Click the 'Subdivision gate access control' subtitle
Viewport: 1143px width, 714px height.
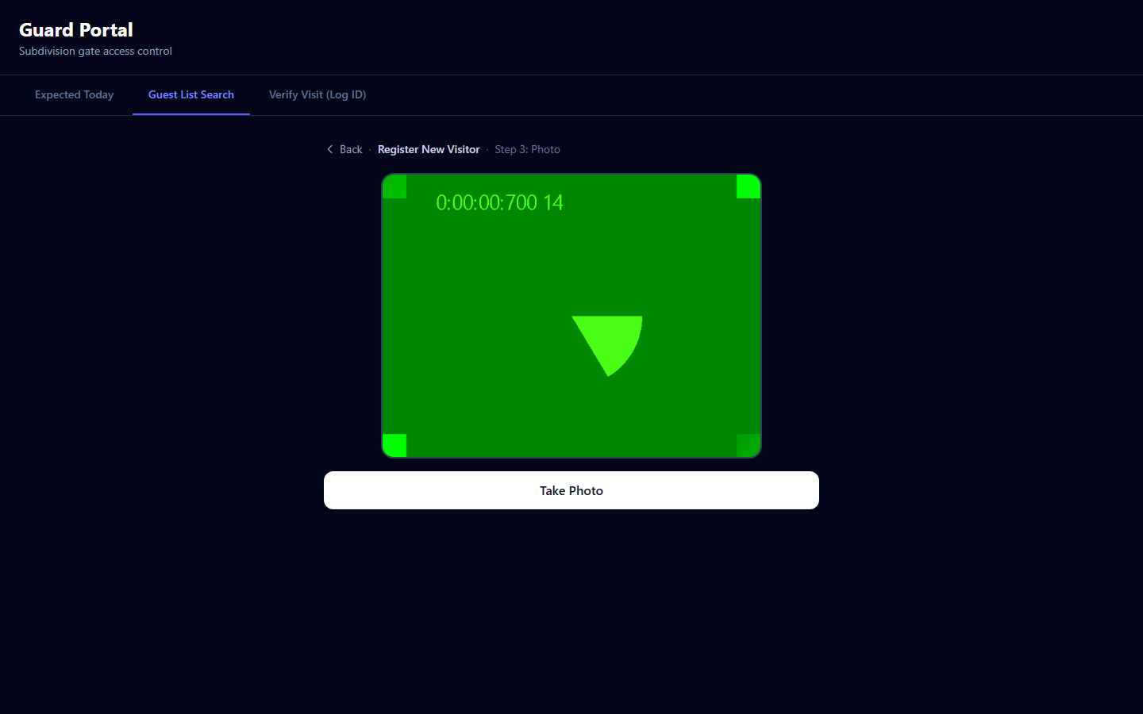tap(95, 51)
